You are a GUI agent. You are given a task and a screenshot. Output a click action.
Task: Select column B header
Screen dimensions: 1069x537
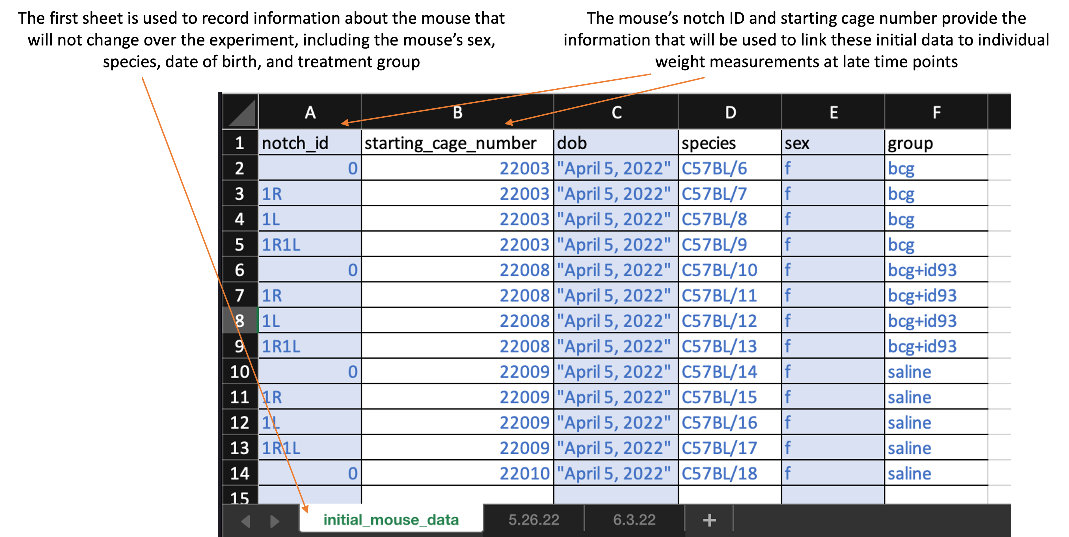point(457,112)
